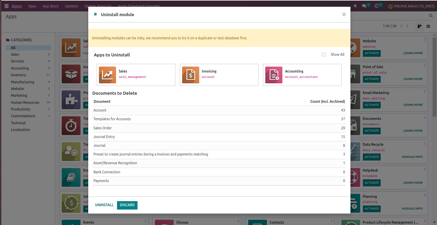Sort by Count (Incl. Archived) column
Image resolution: width=437 pixels, height=225 pixels.
[x=327, y=101]
